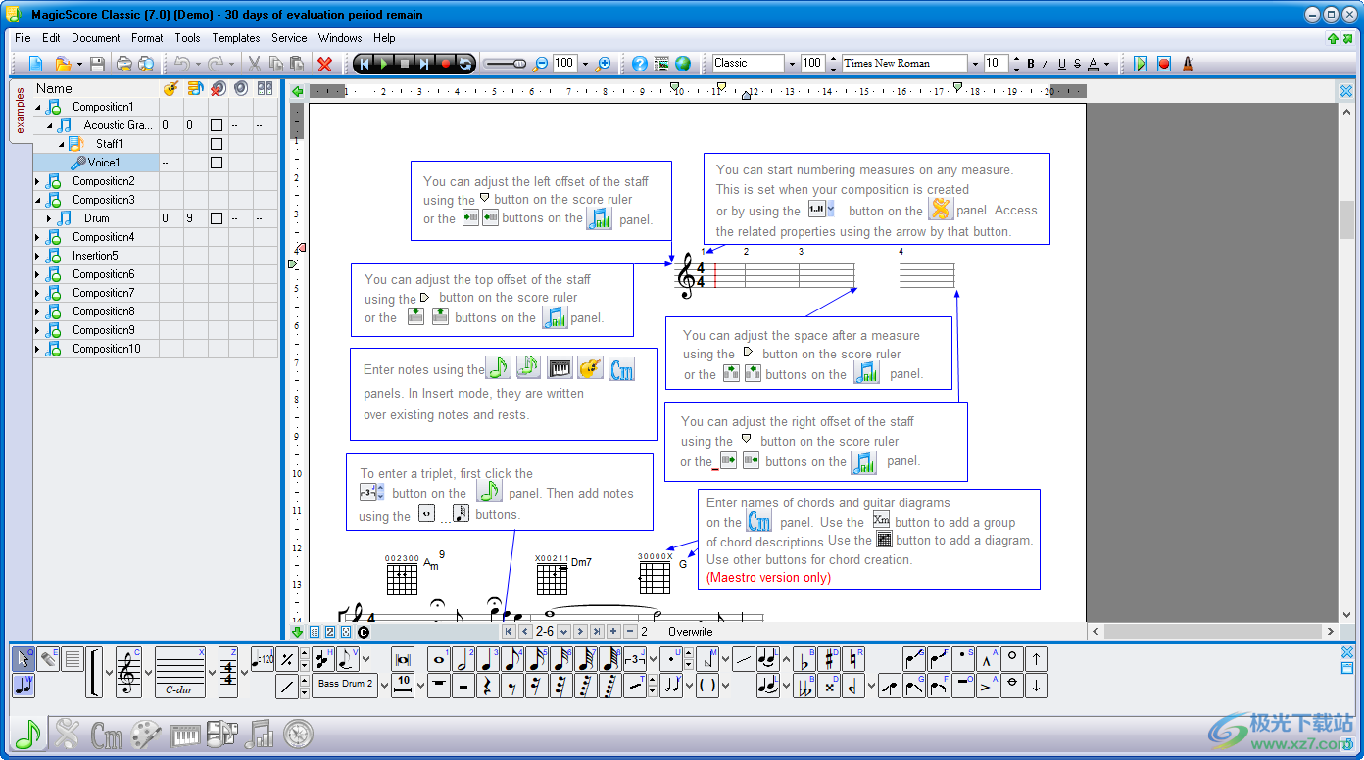The image size is (1364, 760).
Task: Click the metronome icon in the toolbar
Action: pos(1187,64)
